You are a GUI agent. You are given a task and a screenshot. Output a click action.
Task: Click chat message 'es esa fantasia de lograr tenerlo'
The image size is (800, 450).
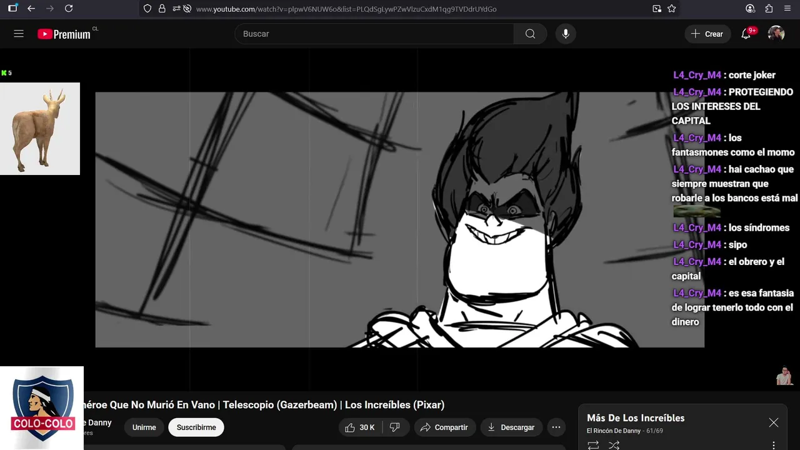[732, 307]
